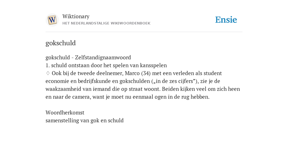The image size is (288, 144).
Task: Click the Wiktionary source title
Action: coord(76,16)
